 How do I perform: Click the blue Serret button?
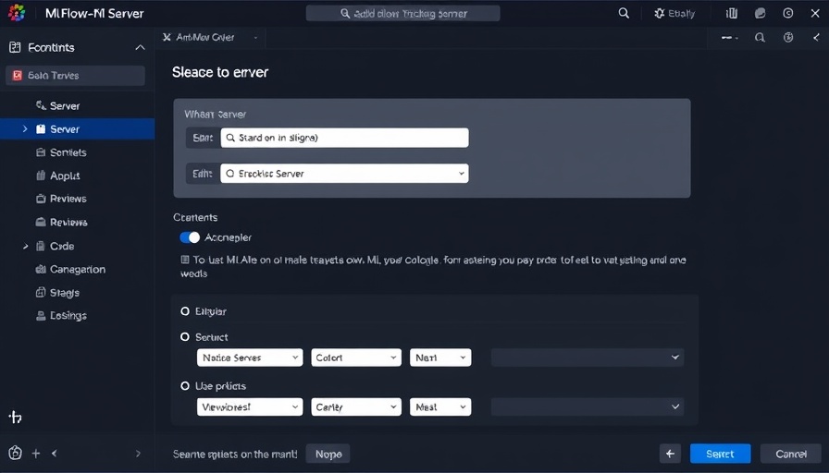coord(720,454)
